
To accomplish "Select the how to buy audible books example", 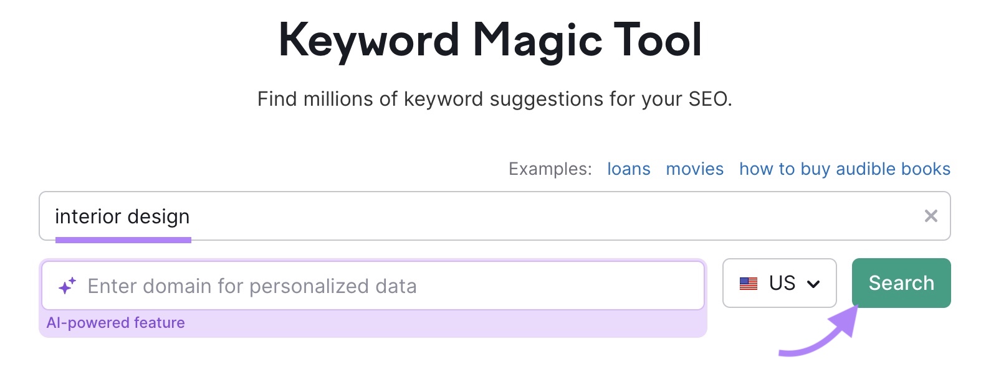I will [844, 169].
